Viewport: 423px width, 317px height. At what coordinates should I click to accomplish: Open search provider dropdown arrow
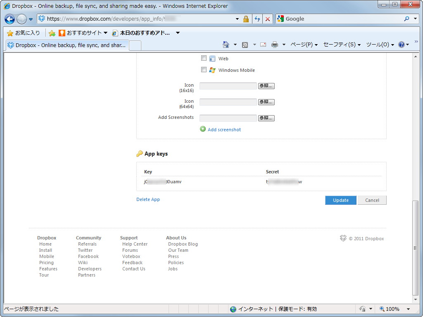pos(416,19)
